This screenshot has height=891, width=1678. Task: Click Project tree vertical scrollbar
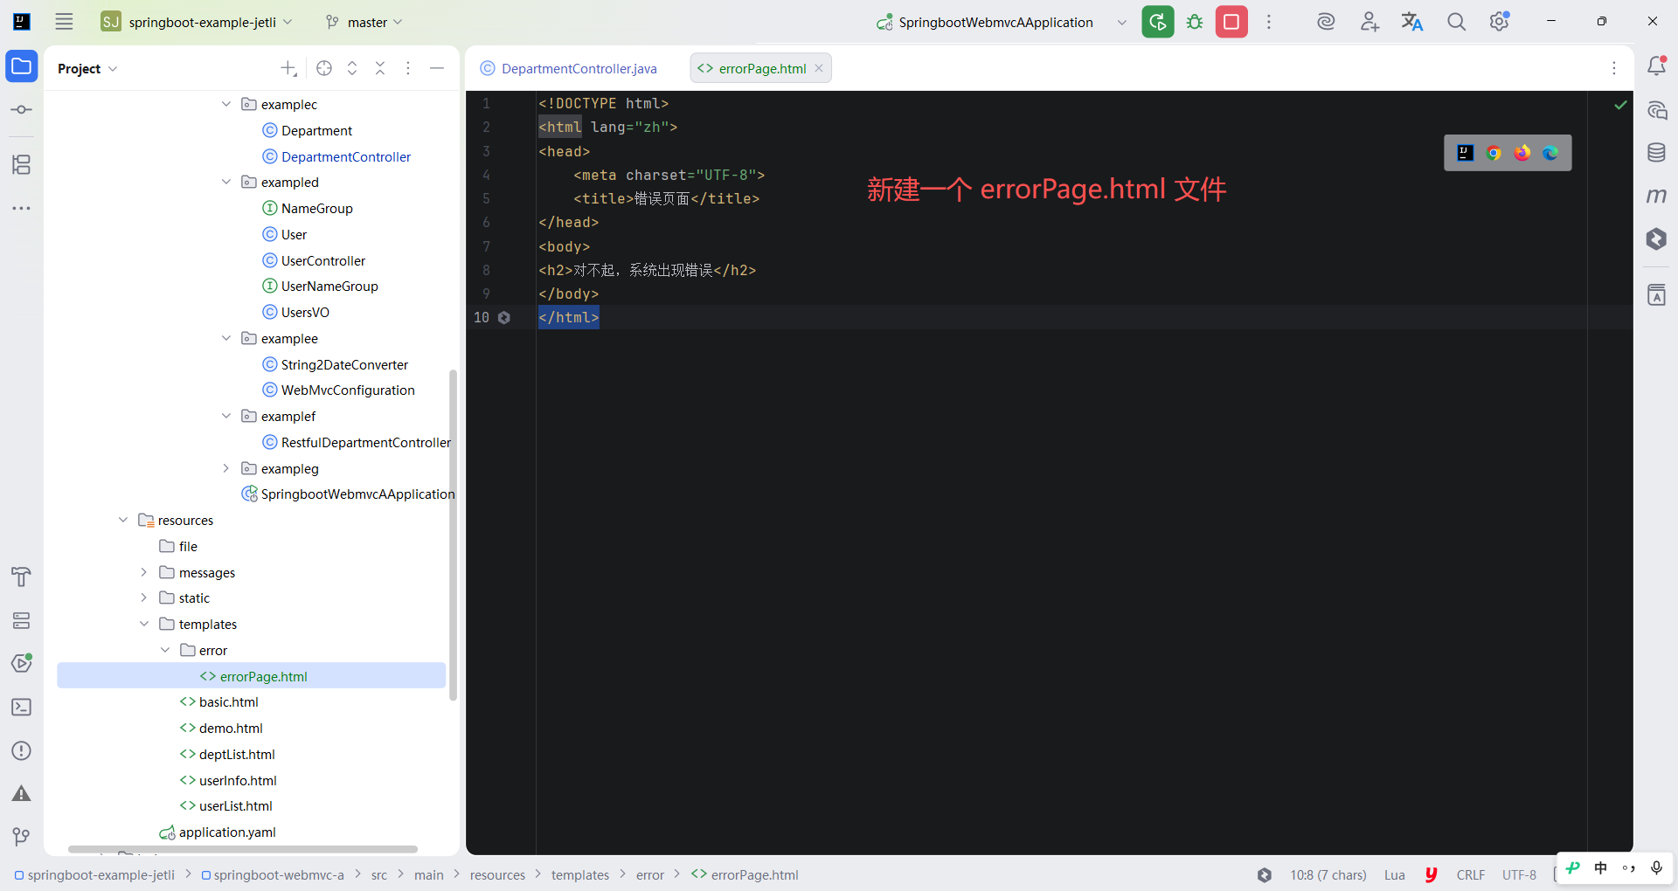453,535
